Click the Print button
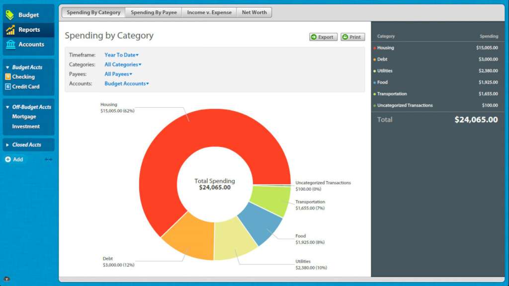Image resolution: width=509 pixels, height=286 pixels. 352,37
